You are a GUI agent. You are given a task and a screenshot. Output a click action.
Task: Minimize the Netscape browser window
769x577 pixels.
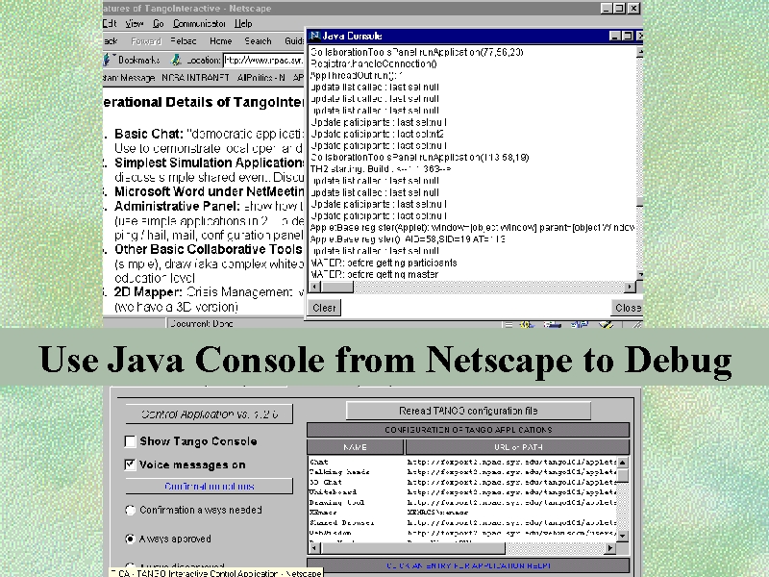point(607,9)
